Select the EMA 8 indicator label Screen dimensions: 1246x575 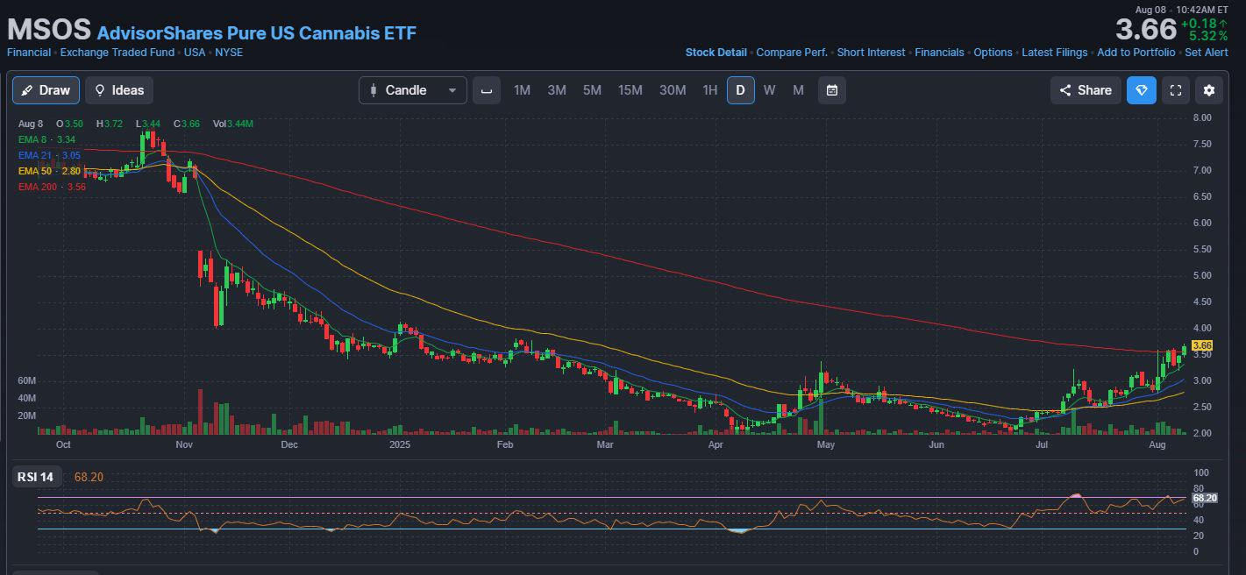point(46,139)
